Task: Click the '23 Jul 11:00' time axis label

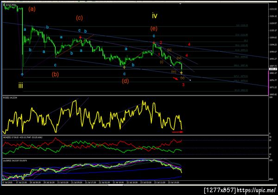Action: coord(160,182)
